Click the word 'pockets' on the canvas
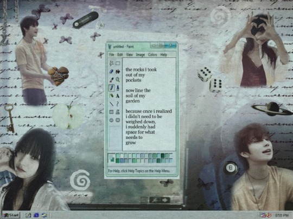The width and height of the screenshot is (293, 219). pos(133,80)
